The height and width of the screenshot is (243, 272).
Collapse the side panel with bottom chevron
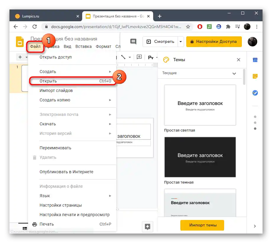[255, 226]
